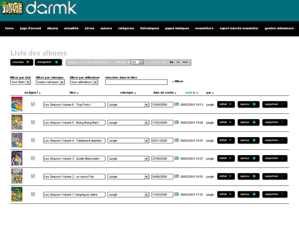Focus 'chercher dans le titre' search field
Viewport: 299px width, 238px height.
[136, 82]
